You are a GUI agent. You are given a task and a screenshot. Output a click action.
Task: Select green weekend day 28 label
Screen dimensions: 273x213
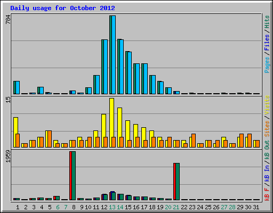pyautogui.click(x=232, y=207)
